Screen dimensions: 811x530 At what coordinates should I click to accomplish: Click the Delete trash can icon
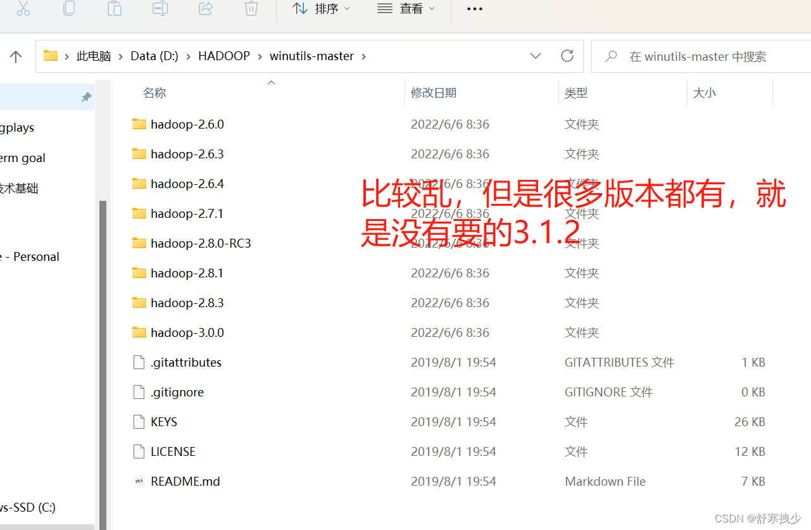251,9
